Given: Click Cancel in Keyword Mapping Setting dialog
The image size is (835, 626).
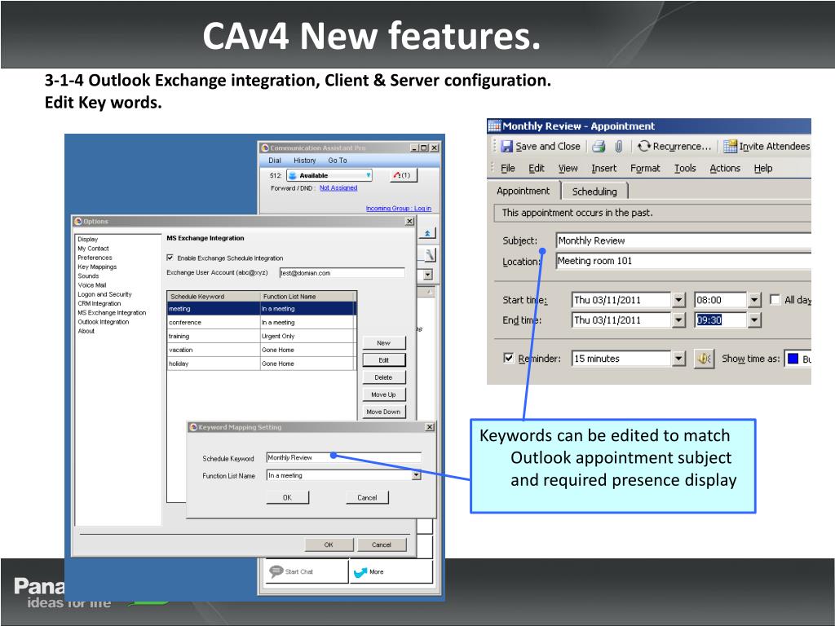Looking at the screenshot, I should 367,497.
